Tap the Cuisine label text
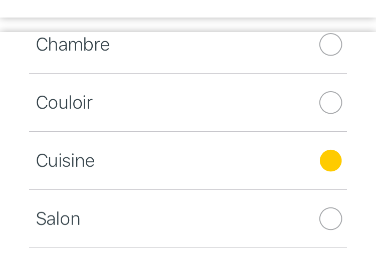376x263 pixels. (65, 161)
